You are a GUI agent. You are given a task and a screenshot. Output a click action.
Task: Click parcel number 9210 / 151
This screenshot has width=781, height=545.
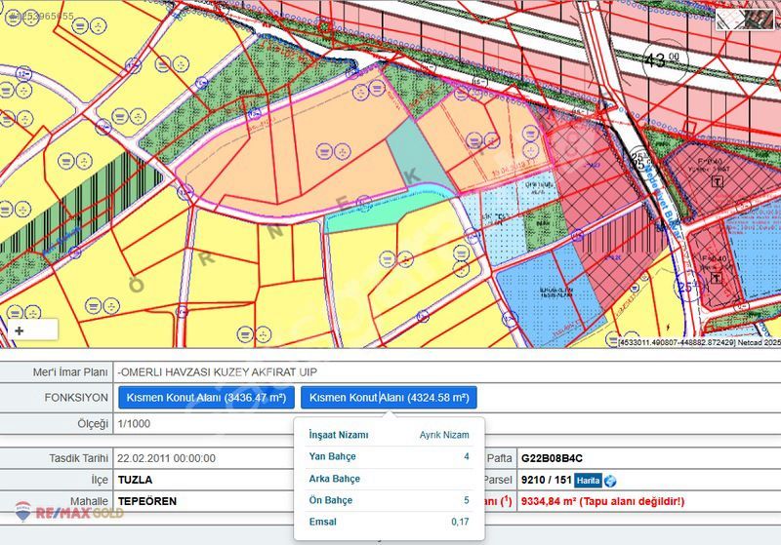[544, 480]
